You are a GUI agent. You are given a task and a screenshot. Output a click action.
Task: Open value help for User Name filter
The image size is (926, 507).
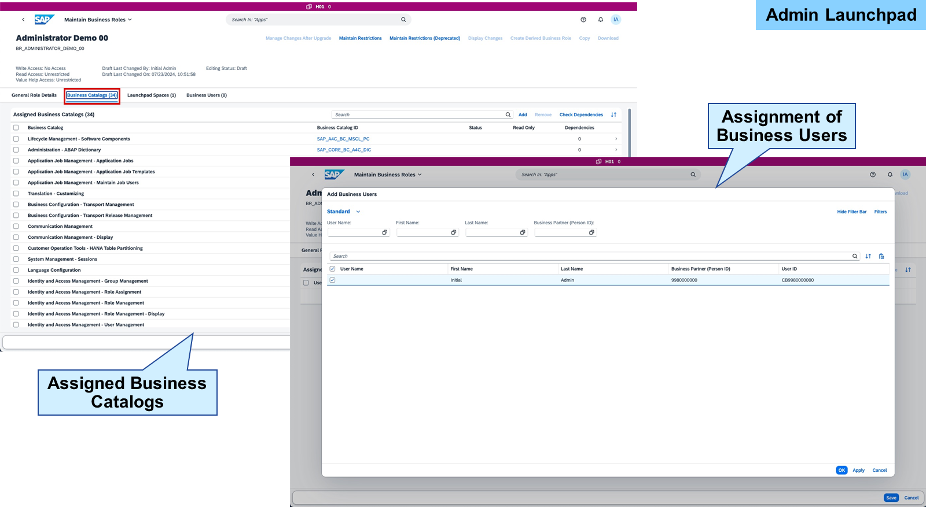pos(384,232)
